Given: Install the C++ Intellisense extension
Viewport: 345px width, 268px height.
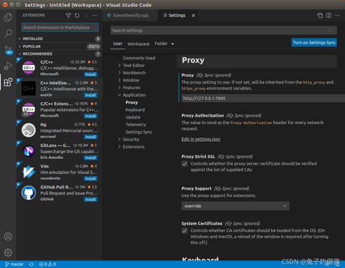Looking at the screenshot, I should (90, 95).
